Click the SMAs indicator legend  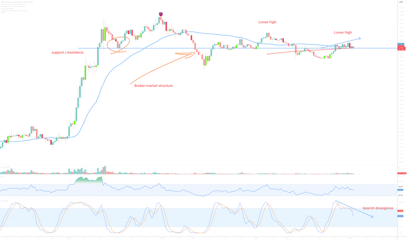pos(3,13)
